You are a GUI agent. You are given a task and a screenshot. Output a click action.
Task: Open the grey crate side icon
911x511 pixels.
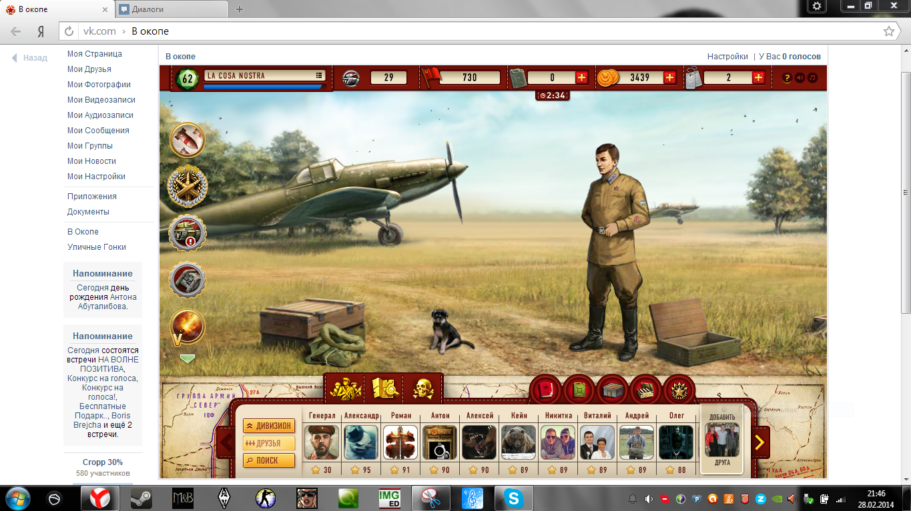[188, 280]
